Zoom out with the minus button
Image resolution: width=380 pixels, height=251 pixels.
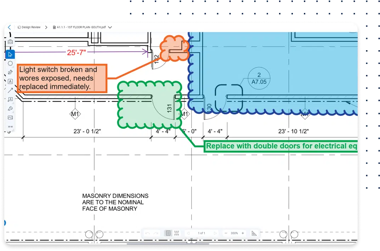tap(226, 233)
